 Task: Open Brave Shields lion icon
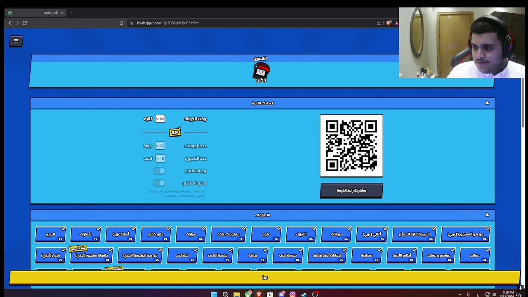point(388,23)
